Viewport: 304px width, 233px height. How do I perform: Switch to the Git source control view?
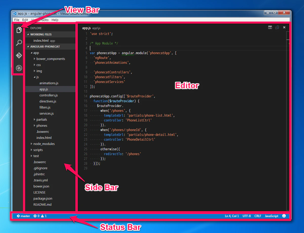19,55
